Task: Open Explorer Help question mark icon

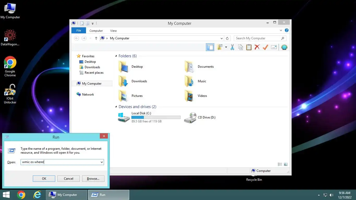Action: (287, 30)
